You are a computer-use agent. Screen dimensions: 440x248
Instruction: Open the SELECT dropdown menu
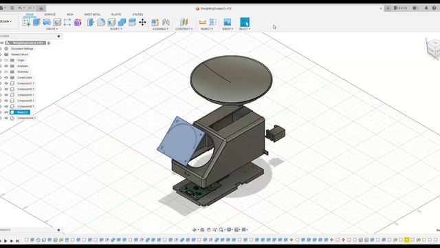245,29
